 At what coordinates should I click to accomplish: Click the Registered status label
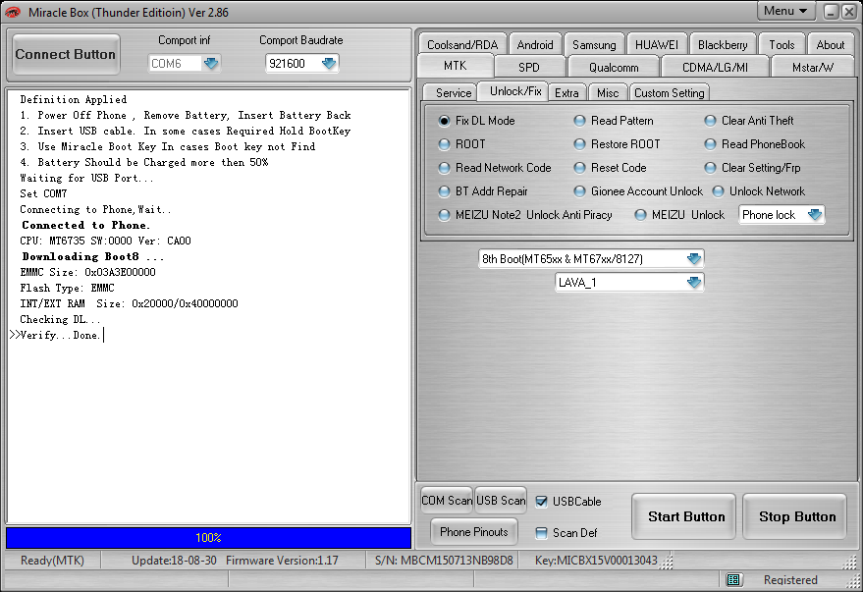pos(790,580)
